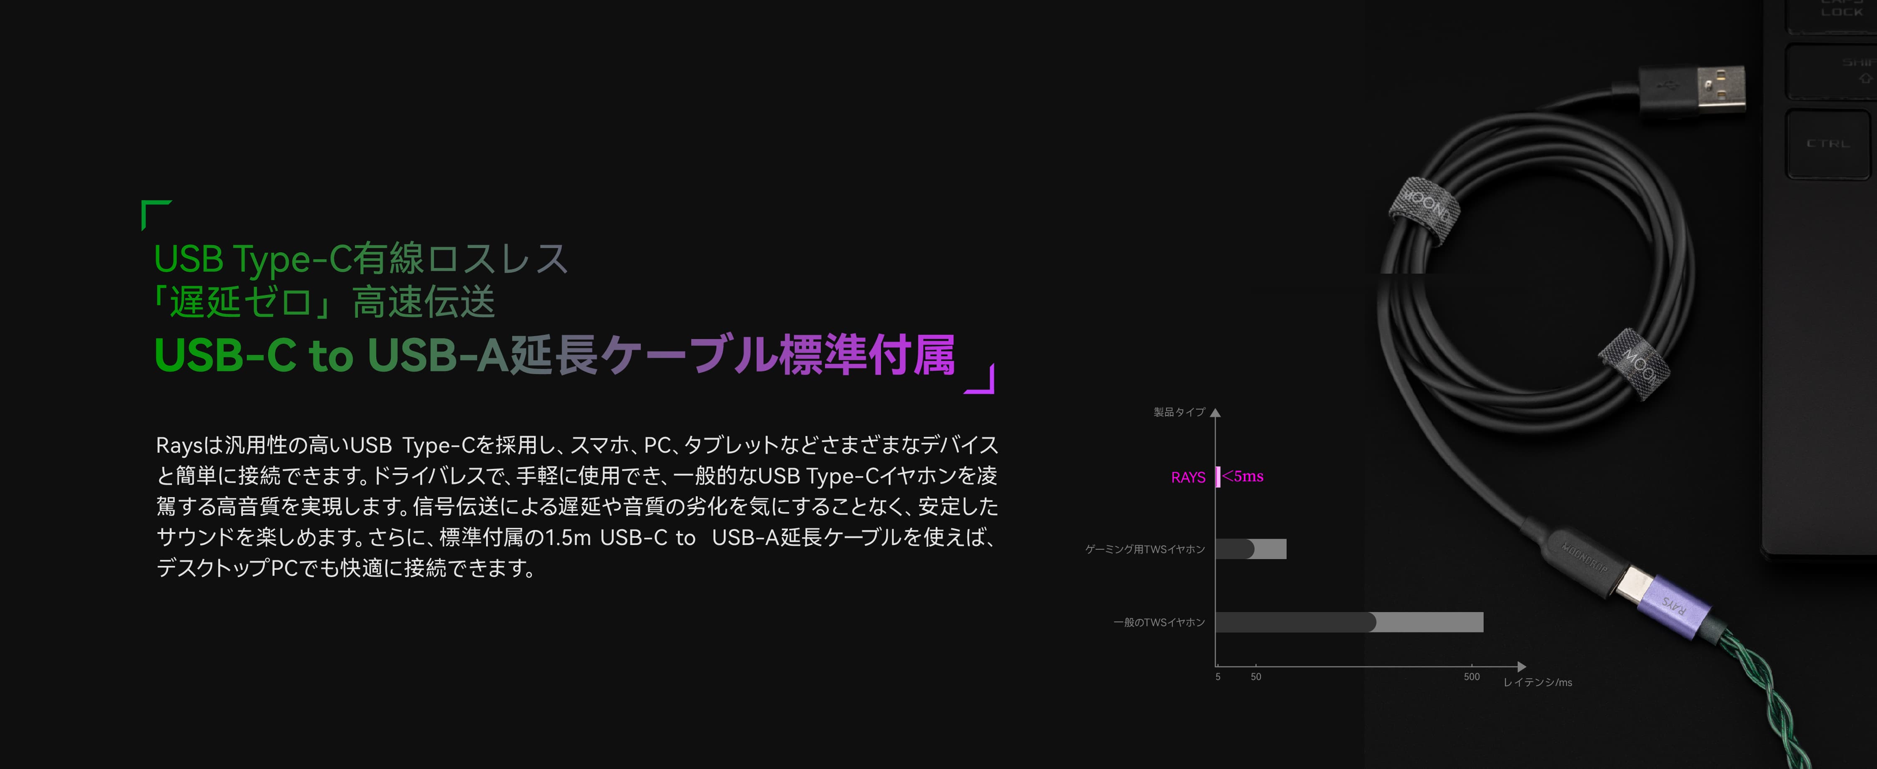Click the pink RAYS chart label

[x=1188, y=478]
